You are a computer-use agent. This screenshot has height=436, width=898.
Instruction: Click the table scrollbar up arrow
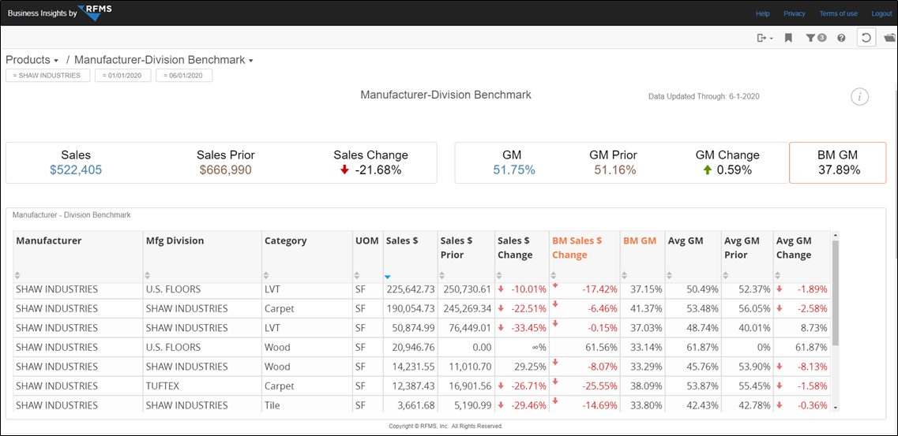click(x=835, y=235)
